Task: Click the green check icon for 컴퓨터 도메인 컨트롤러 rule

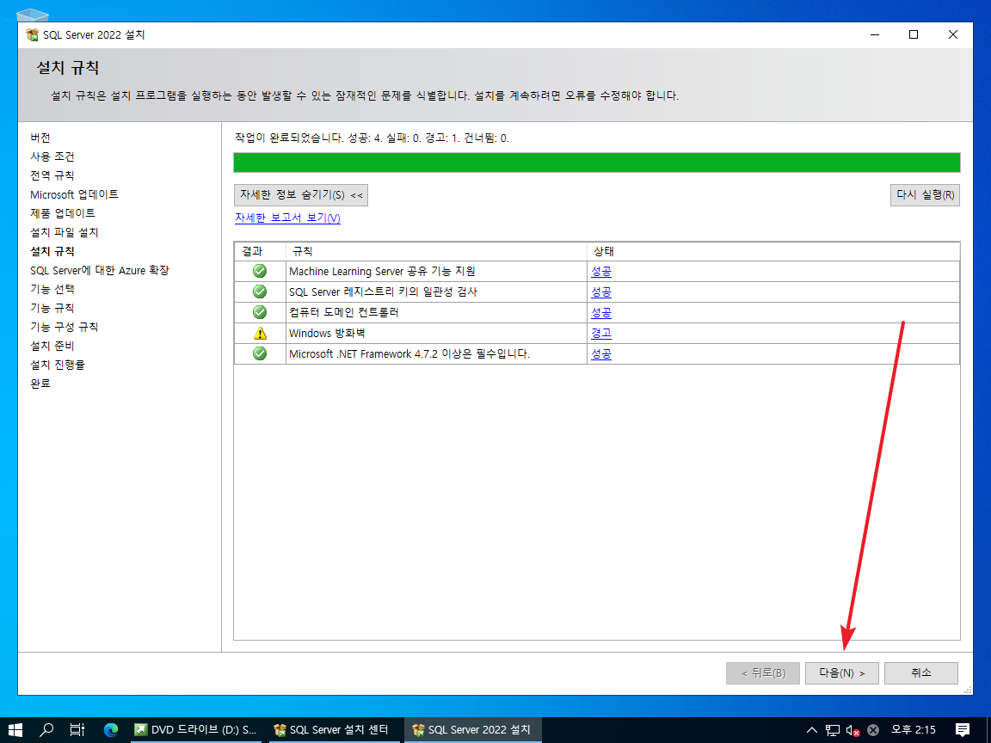Action: click(260, 312)
